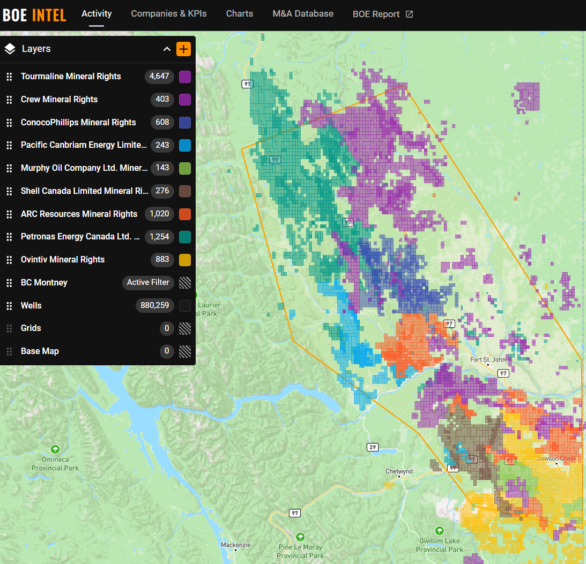
Task: Toggle Wells layer dark swatch
Action: click(185, 306)
